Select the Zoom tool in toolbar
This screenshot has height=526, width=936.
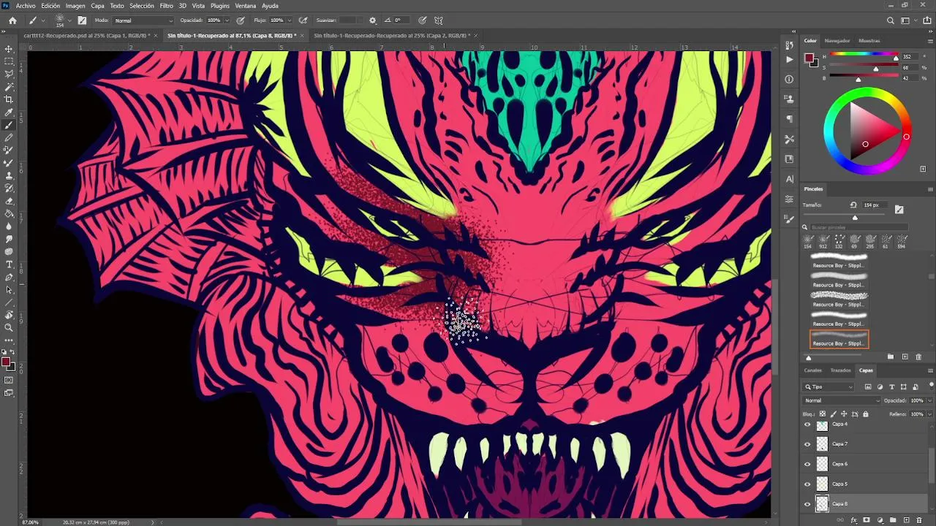(x=9, y=327)
